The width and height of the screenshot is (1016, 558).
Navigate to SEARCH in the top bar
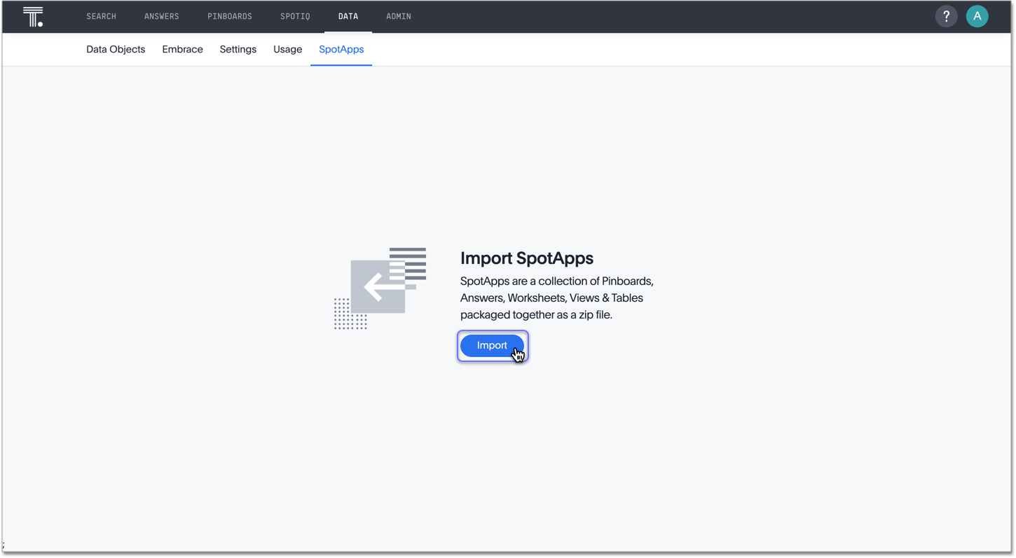coord(101,16)
